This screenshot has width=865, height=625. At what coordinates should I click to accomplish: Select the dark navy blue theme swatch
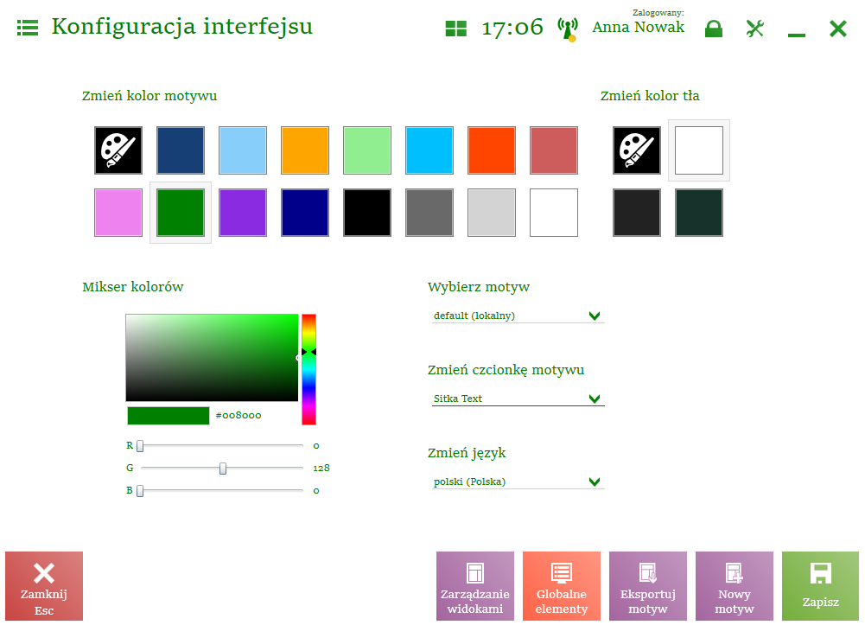coord(181,150)
